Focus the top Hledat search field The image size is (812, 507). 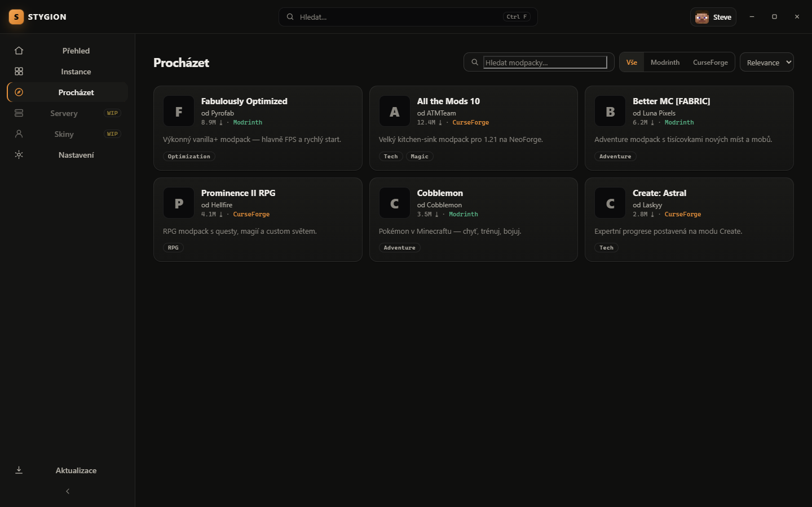point(408,17)
